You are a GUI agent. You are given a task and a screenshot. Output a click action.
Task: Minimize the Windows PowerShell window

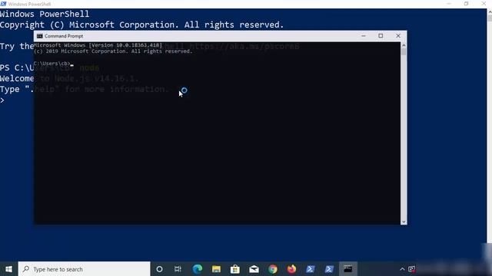point(449,4)
